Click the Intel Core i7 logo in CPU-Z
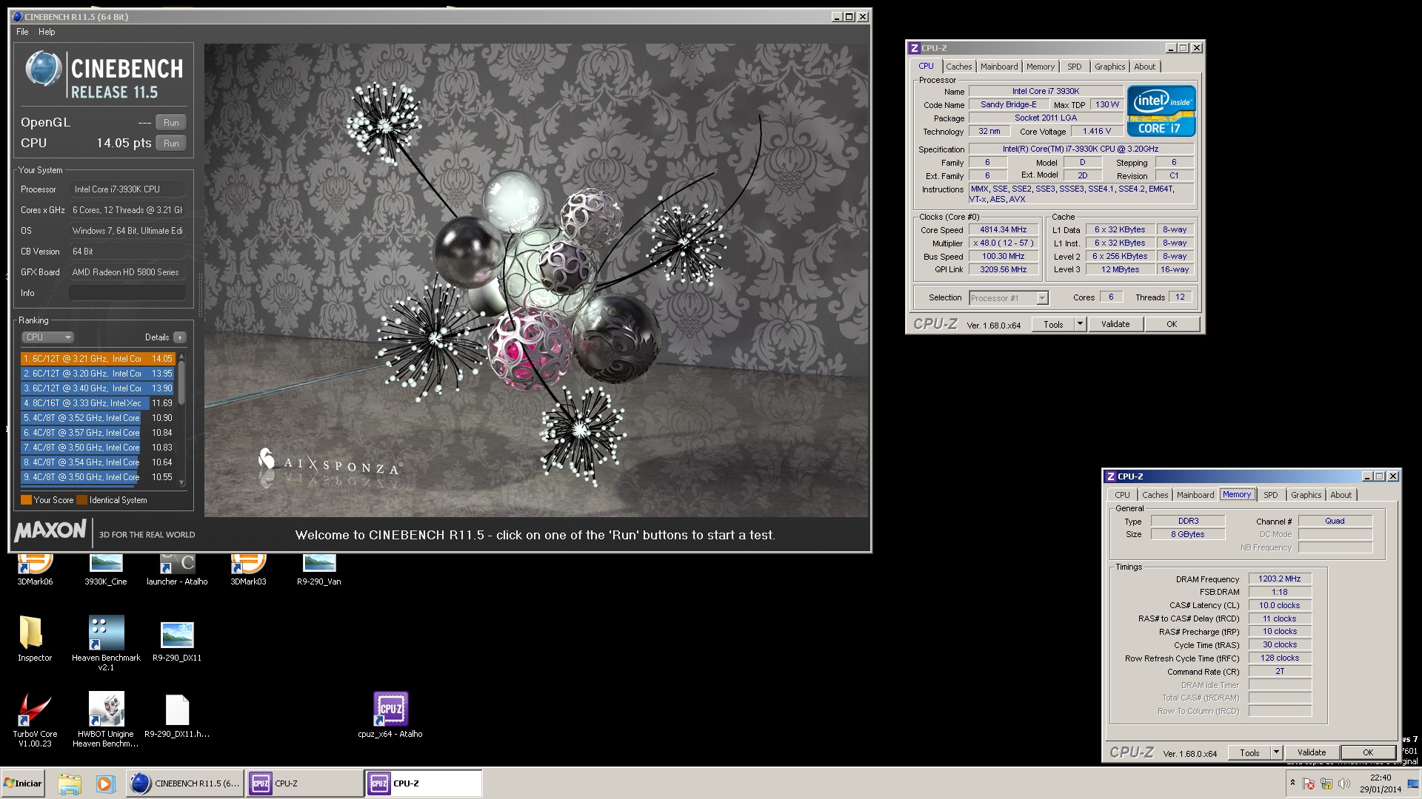The height and width of the screenshot is (799, 1422). [1161, 111]
